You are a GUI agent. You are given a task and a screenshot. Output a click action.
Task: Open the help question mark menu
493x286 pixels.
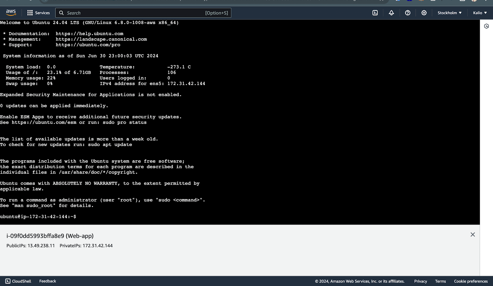(x=408, y=13)
